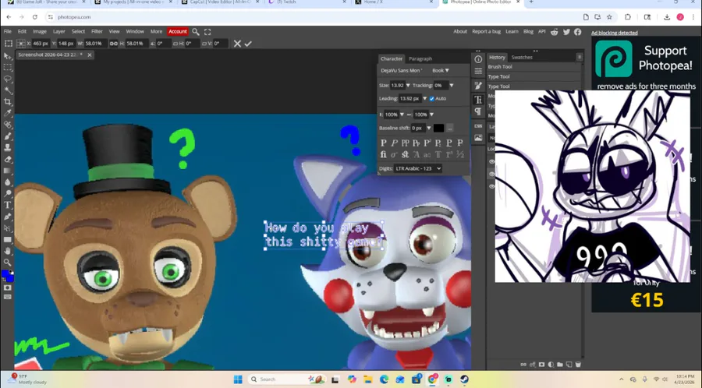Toggle Faux Bold text style
The width and height of the screenshot is (702, 388).
tap(383, 143)
